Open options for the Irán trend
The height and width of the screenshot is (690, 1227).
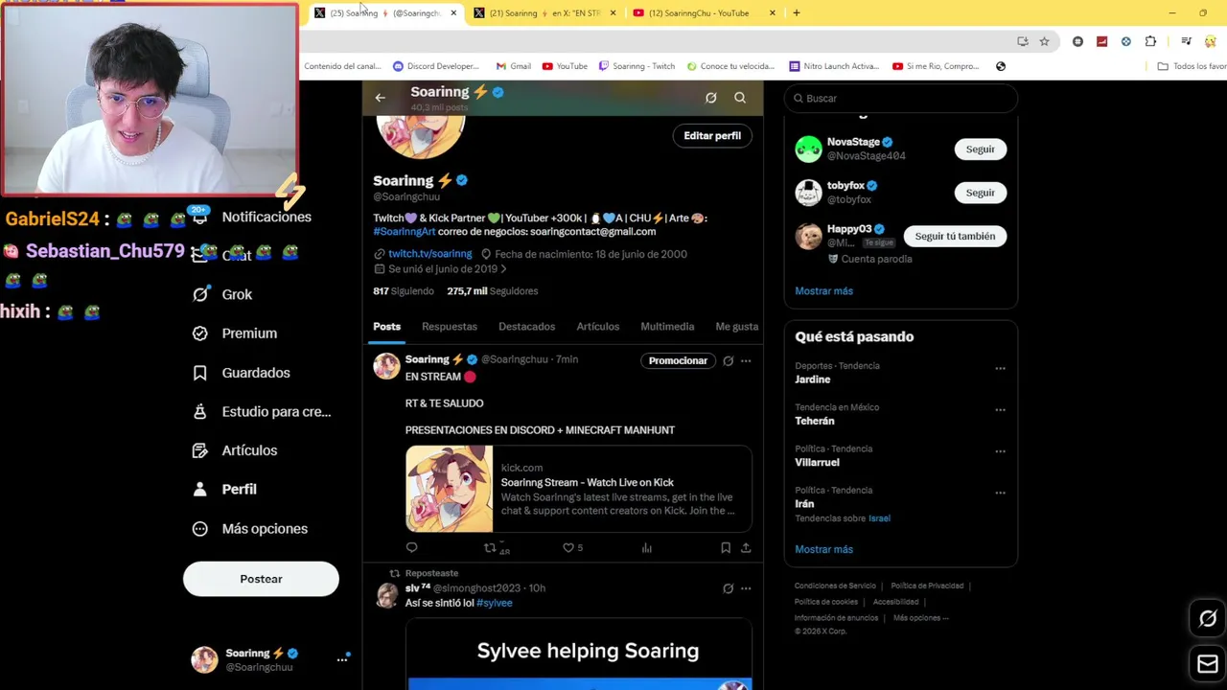click(x=1000, y=493)
